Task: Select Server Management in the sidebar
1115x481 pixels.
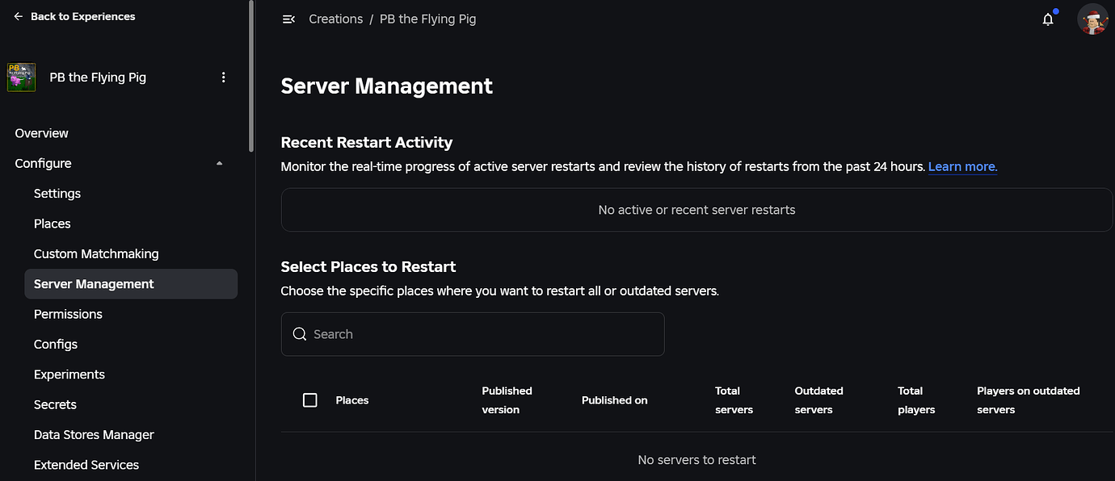Action: (x=131, y=284)
